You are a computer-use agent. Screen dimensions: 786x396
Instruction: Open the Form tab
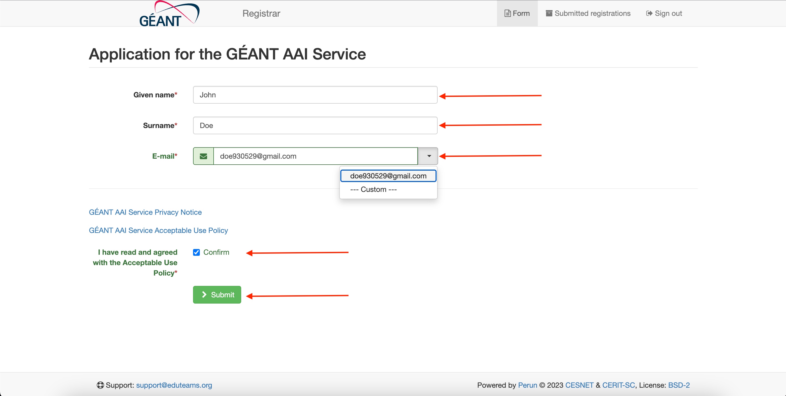[517, 14]
